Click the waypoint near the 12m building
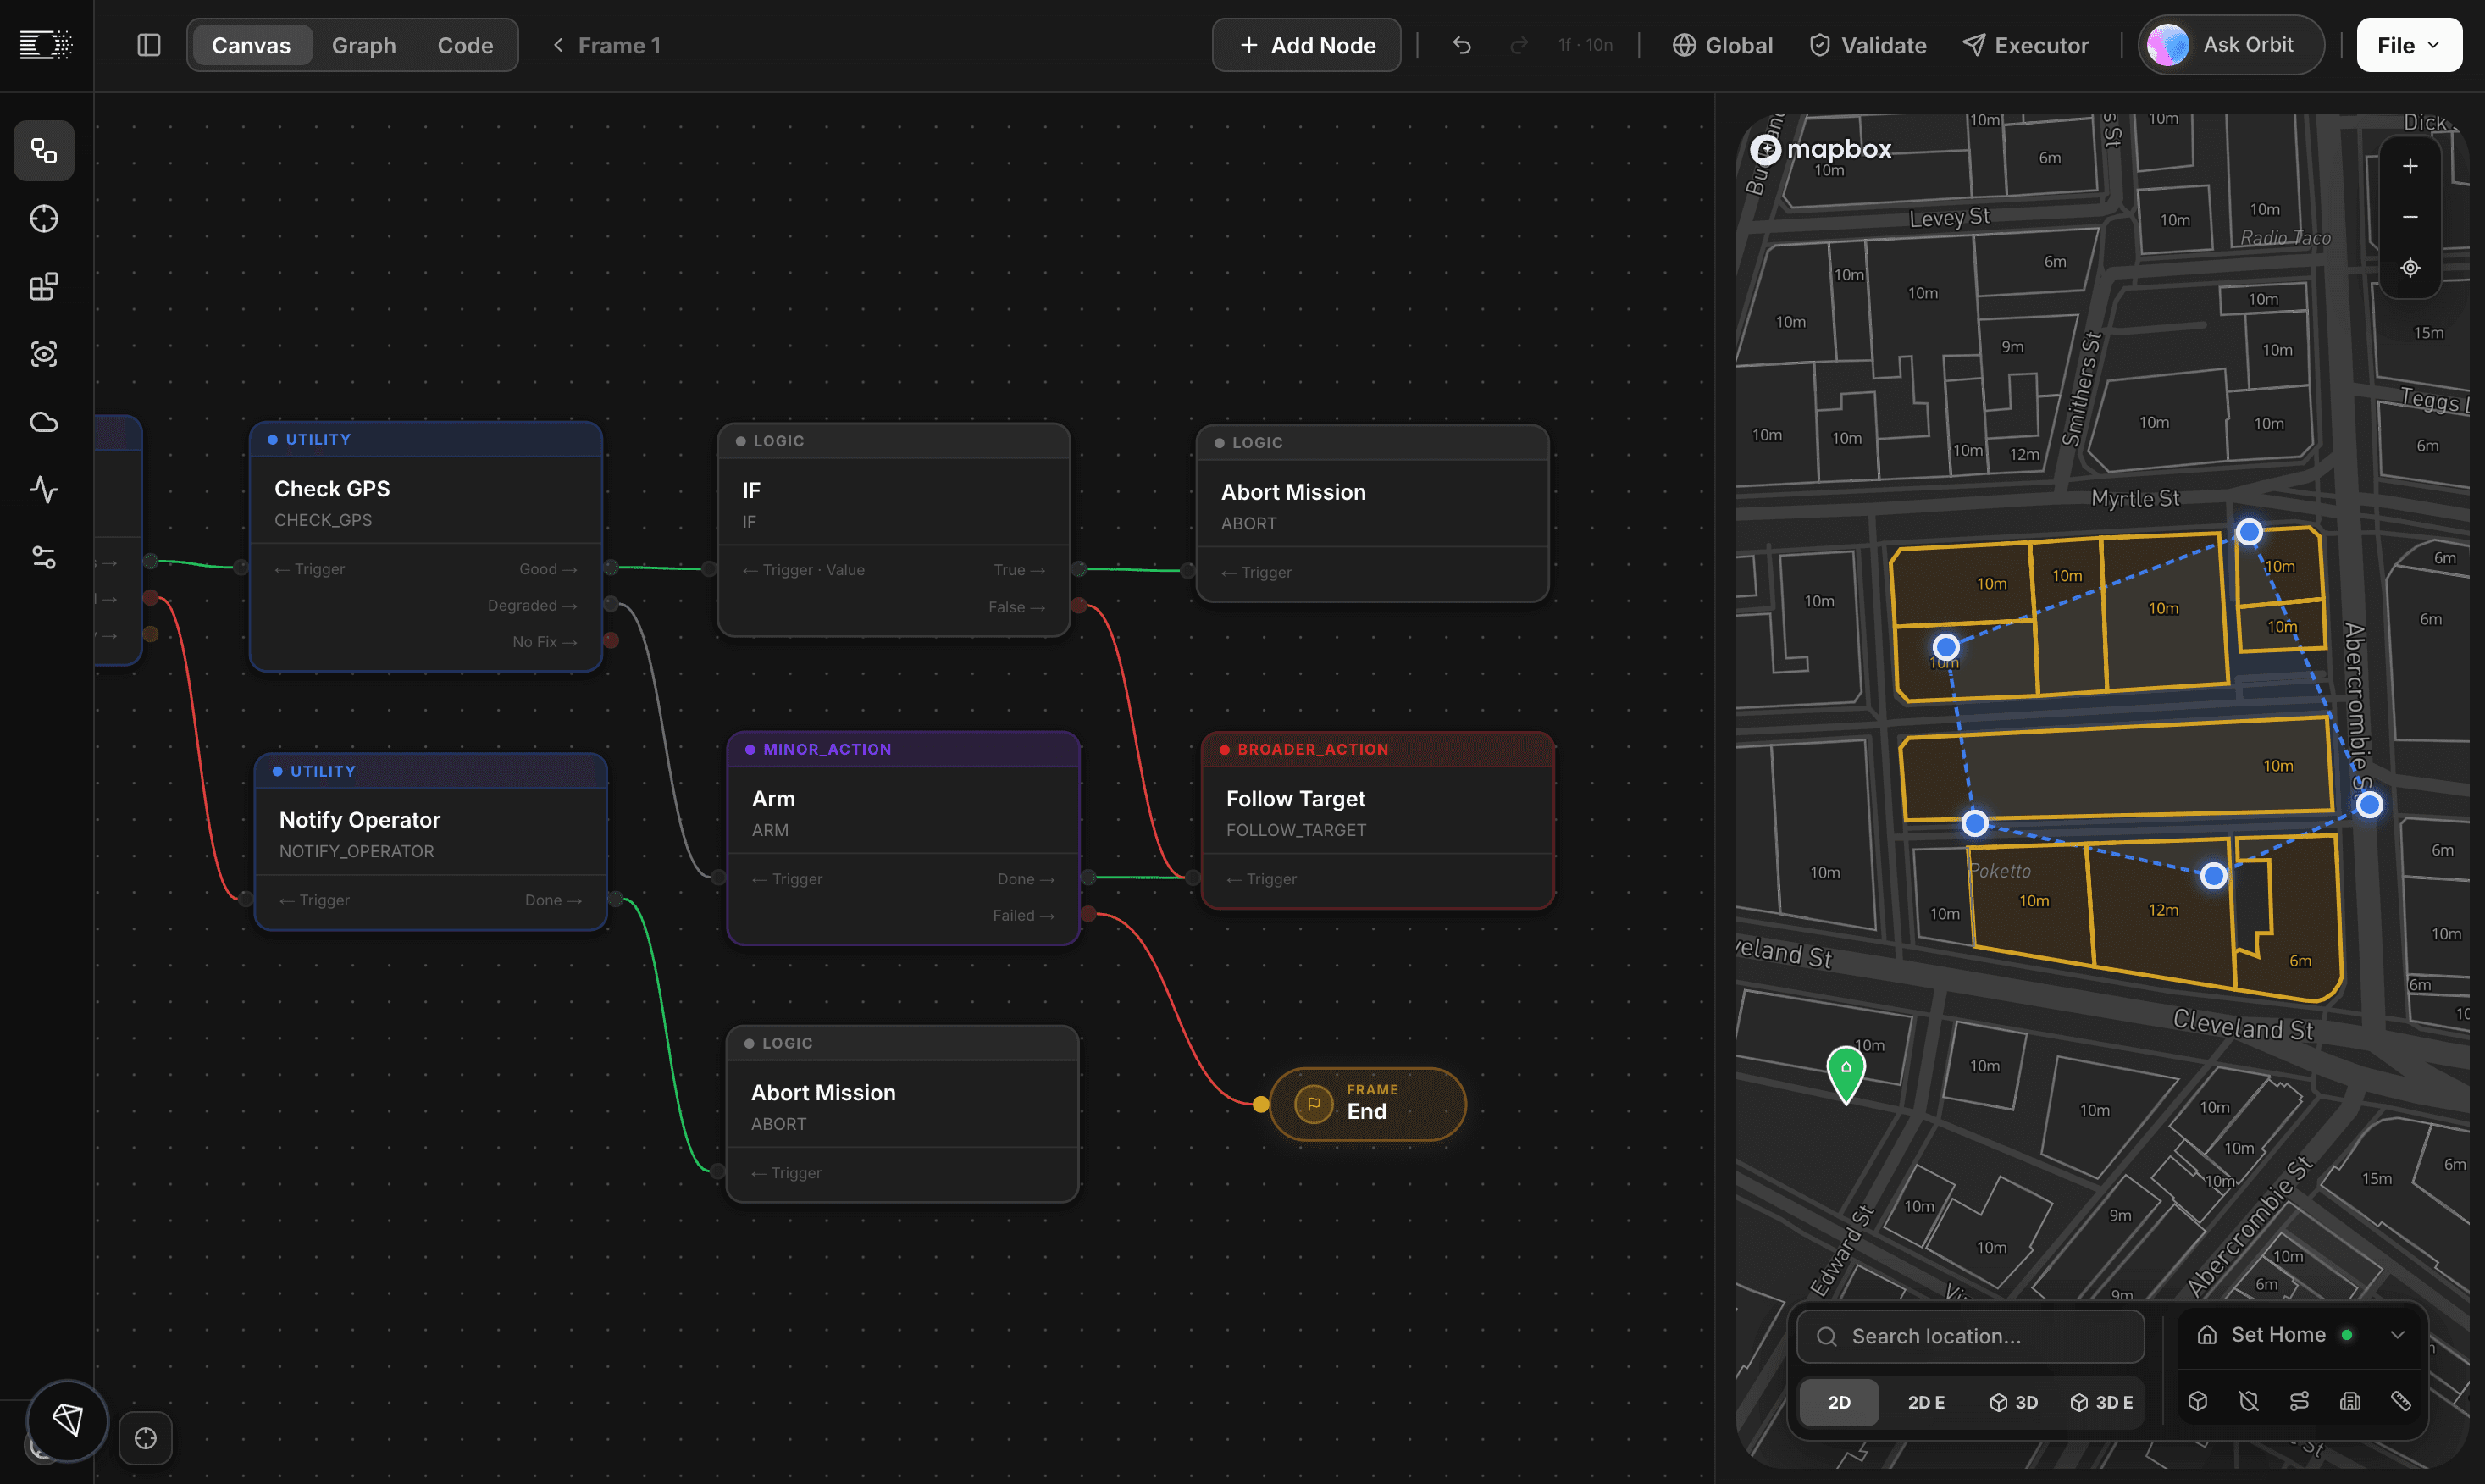The height and width of the screenshot is (1484, 2485). pos(2213,876)
